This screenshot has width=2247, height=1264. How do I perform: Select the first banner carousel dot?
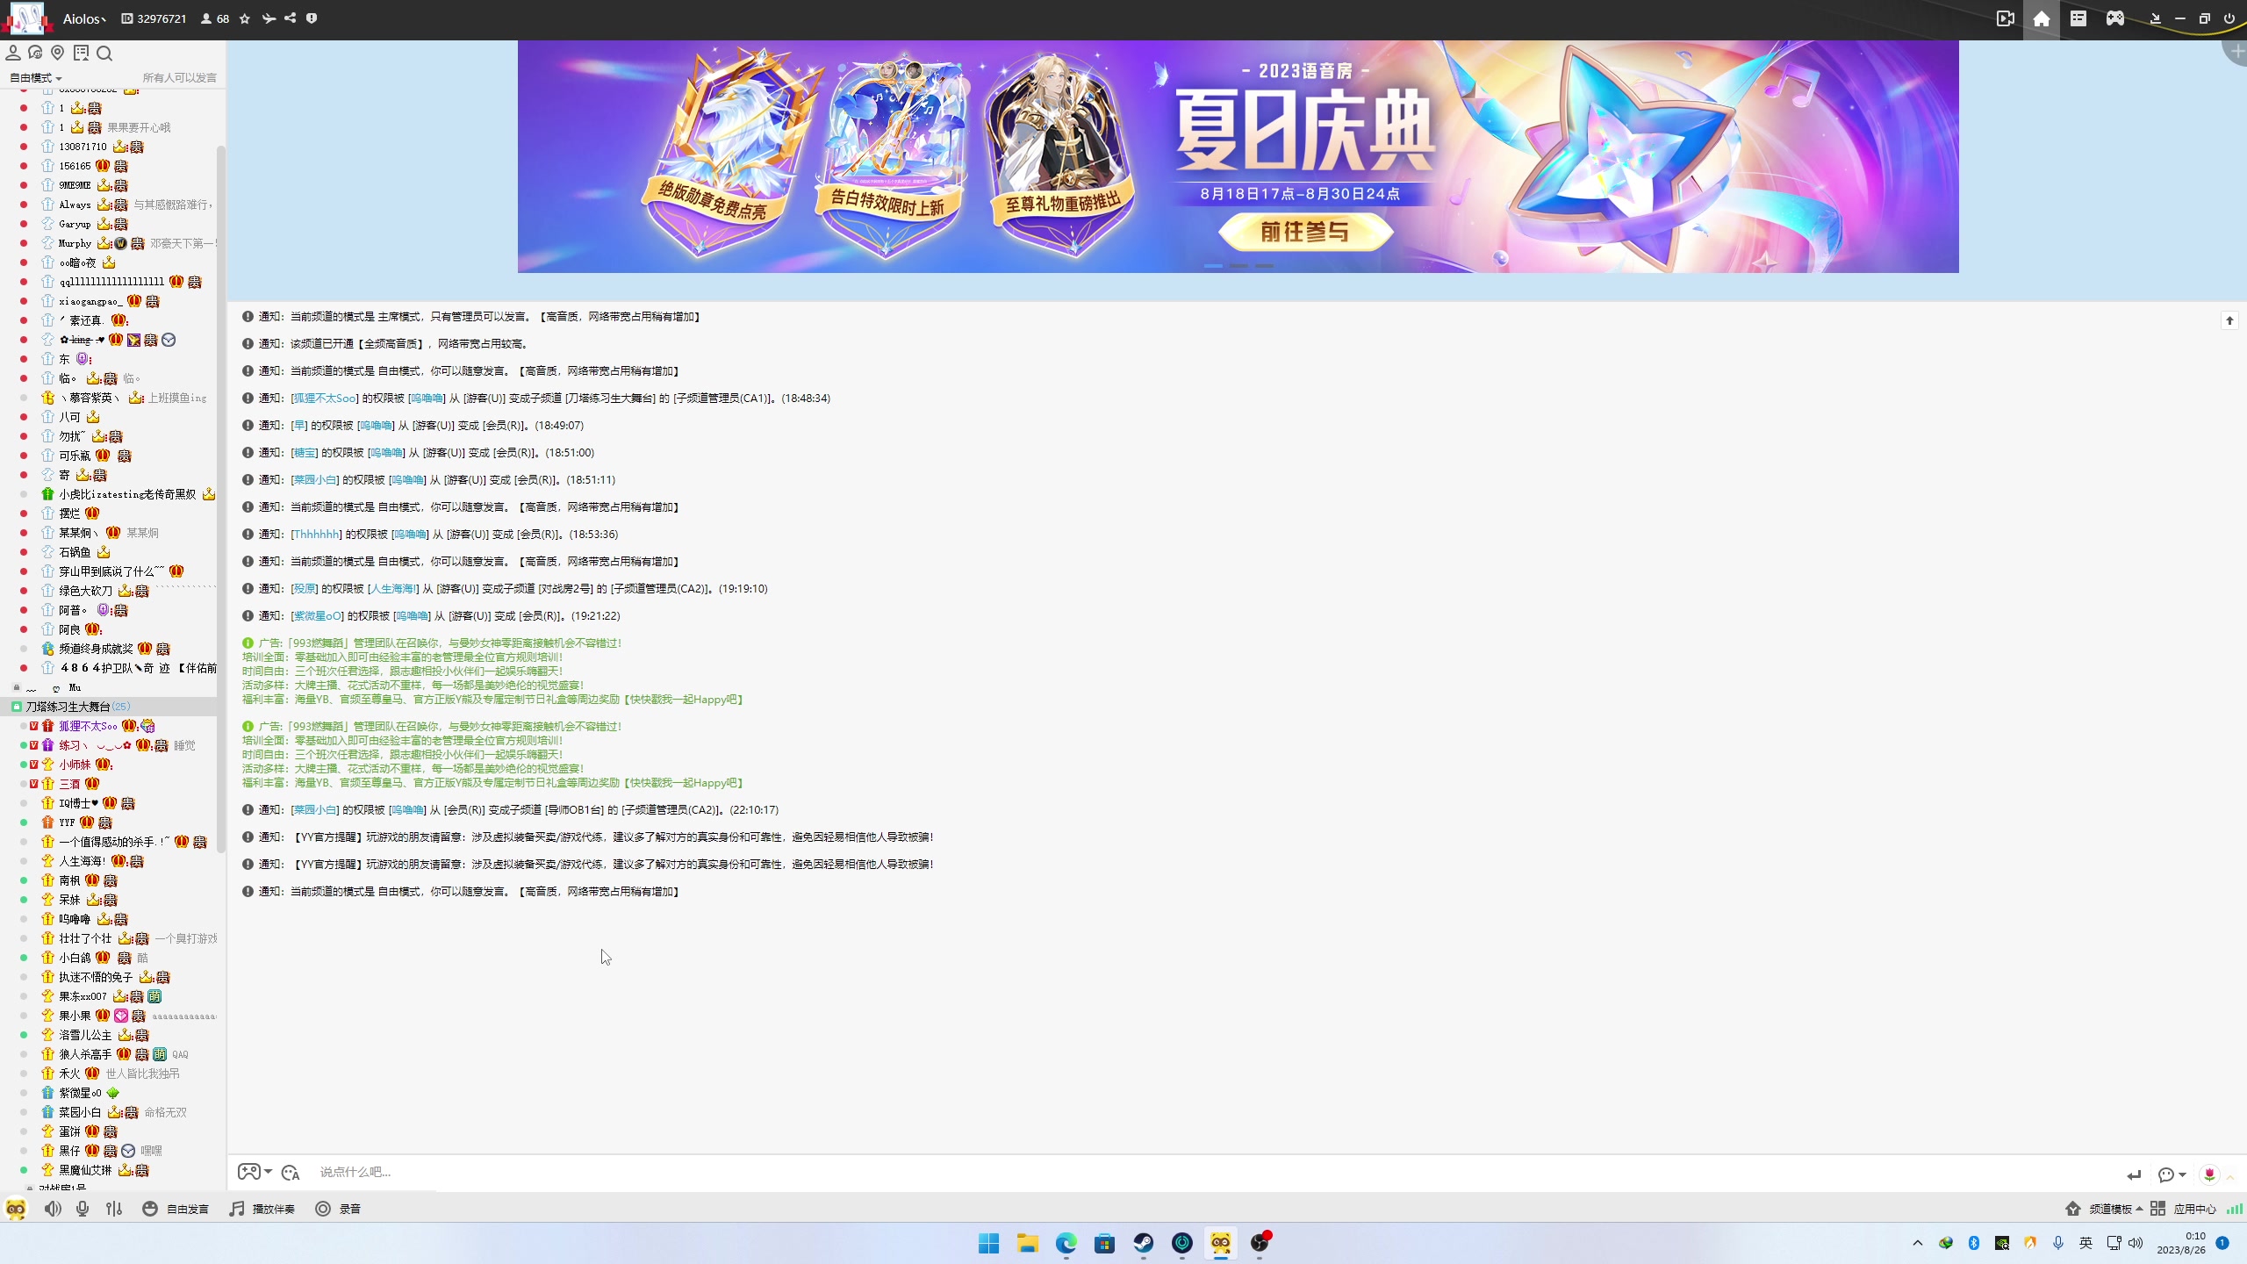[x=1213, y=265]
